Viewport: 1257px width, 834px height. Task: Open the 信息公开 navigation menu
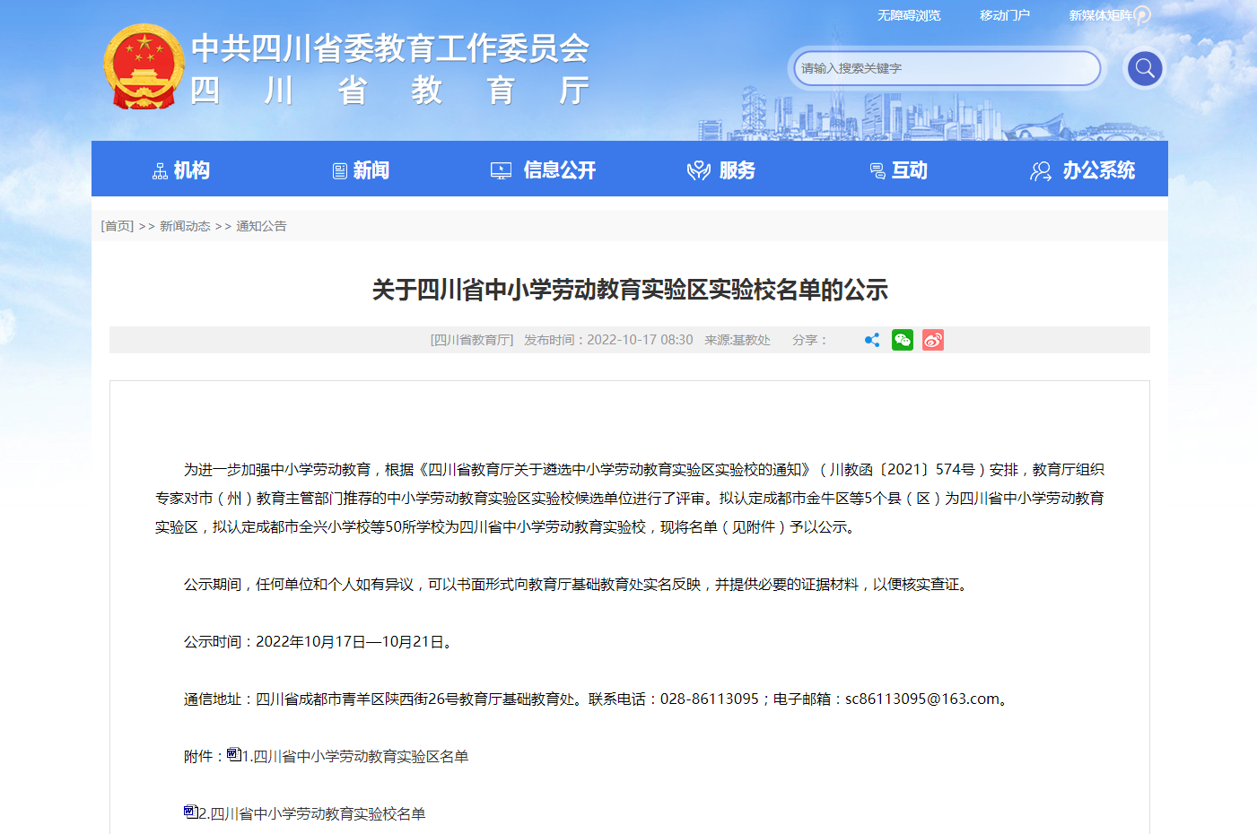[543, 170]
